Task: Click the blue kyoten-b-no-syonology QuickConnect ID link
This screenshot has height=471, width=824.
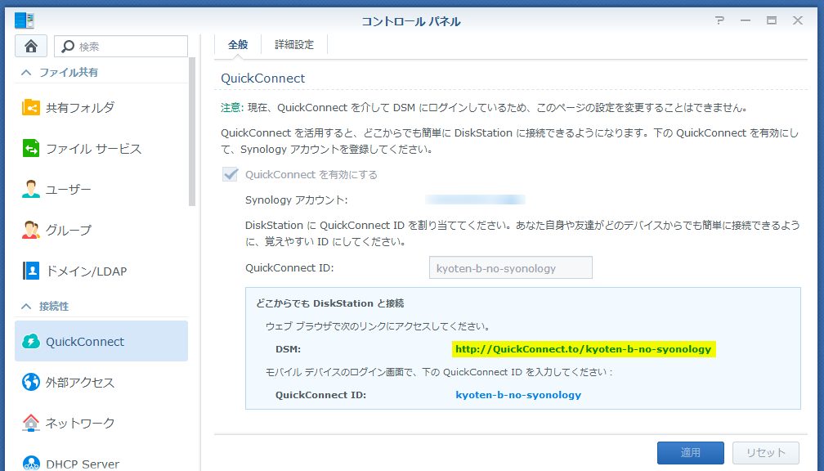Action: (x=518, y=395)
